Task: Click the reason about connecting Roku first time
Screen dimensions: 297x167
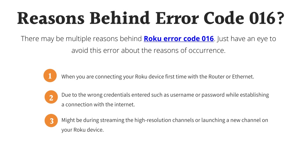Action: [x=157, y=77]
